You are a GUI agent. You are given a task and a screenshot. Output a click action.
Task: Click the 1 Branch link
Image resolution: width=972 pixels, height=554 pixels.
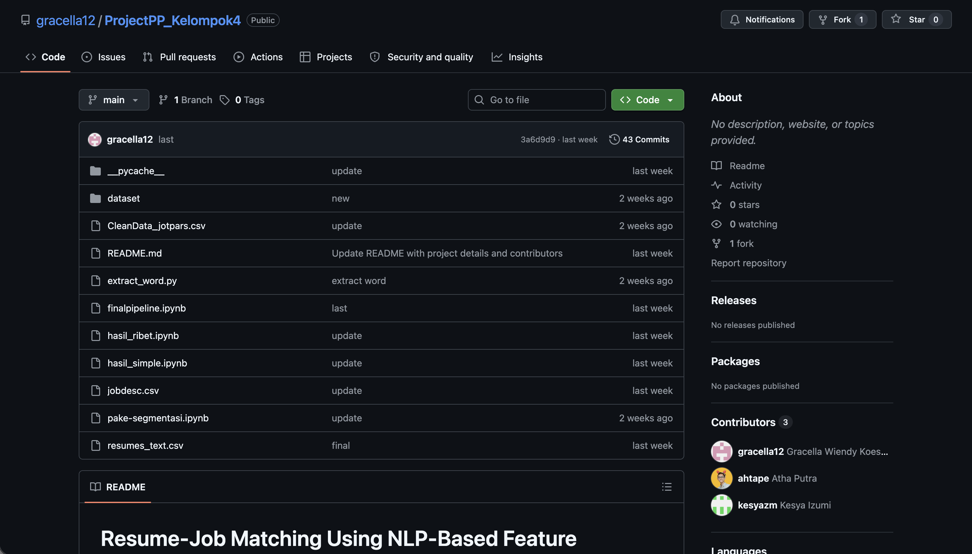[x=186, y=100]
